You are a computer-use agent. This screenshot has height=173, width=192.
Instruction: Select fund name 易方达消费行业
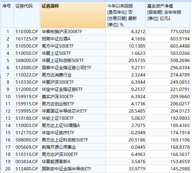click(57, 75)
